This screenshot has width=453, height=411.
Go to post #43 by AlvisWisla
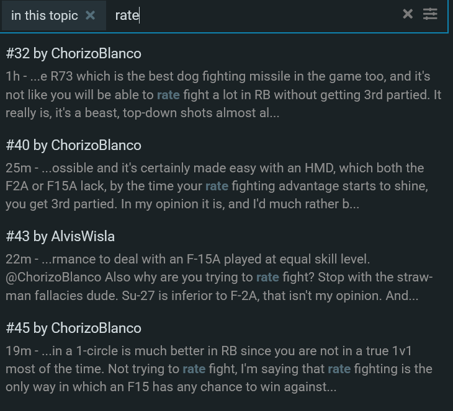[x=60, y=236]
